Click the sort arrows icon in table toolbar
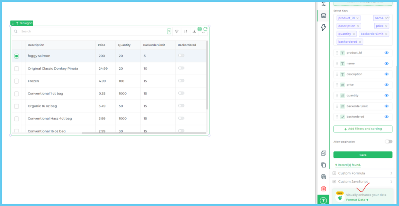399x206 pixels. (x=186, y=32)
